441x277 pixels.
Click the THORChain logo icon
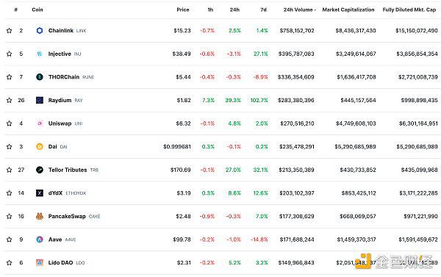point(40,76)
